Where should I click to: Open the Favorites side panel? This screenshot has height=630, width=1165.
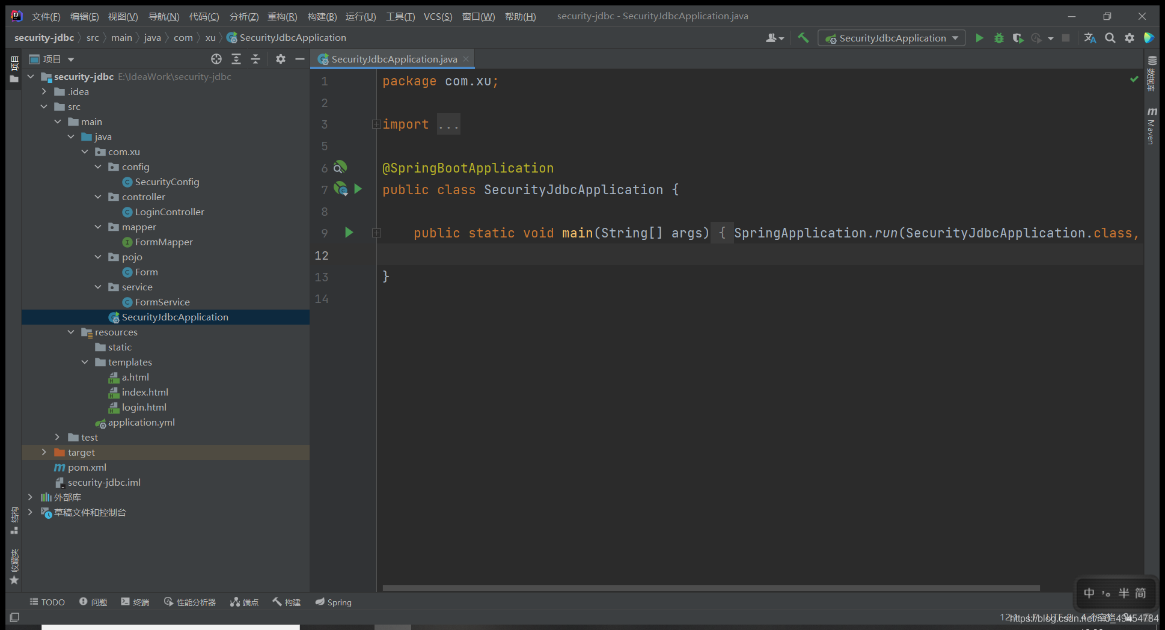tap(14, 566)
